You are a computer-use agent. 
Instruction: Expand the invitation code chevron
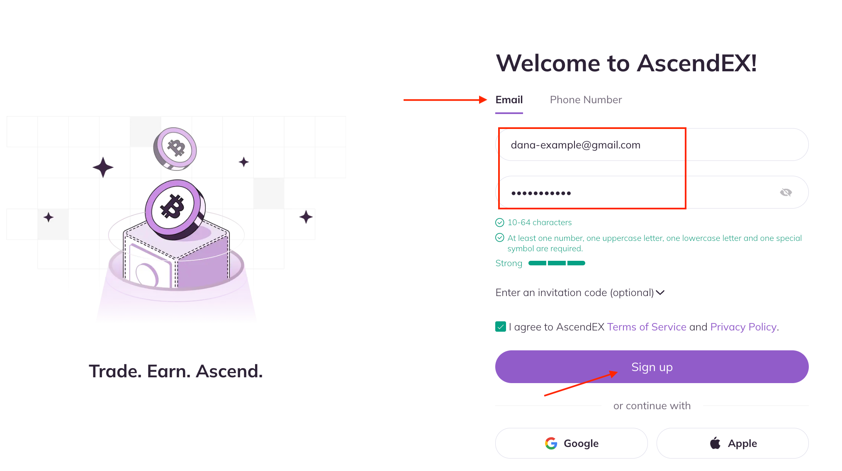[x=661, y=293]
